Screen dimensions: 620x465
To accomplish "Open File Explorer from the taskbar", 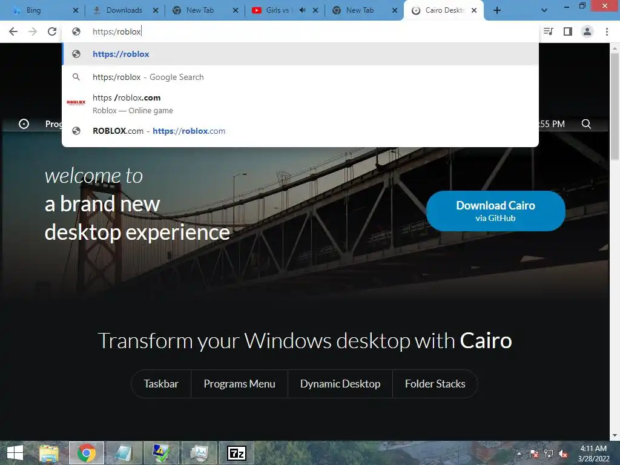I will pos(49,453).
